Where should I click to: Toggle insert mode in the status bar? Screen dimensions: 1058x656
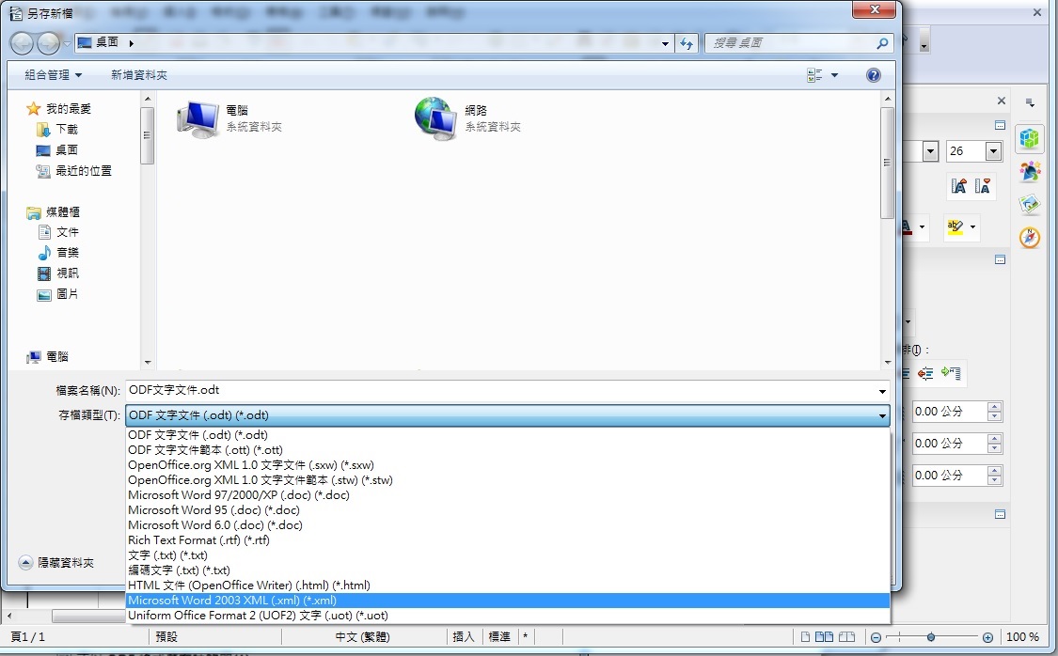pyautogui.click(x=464, y=637)
